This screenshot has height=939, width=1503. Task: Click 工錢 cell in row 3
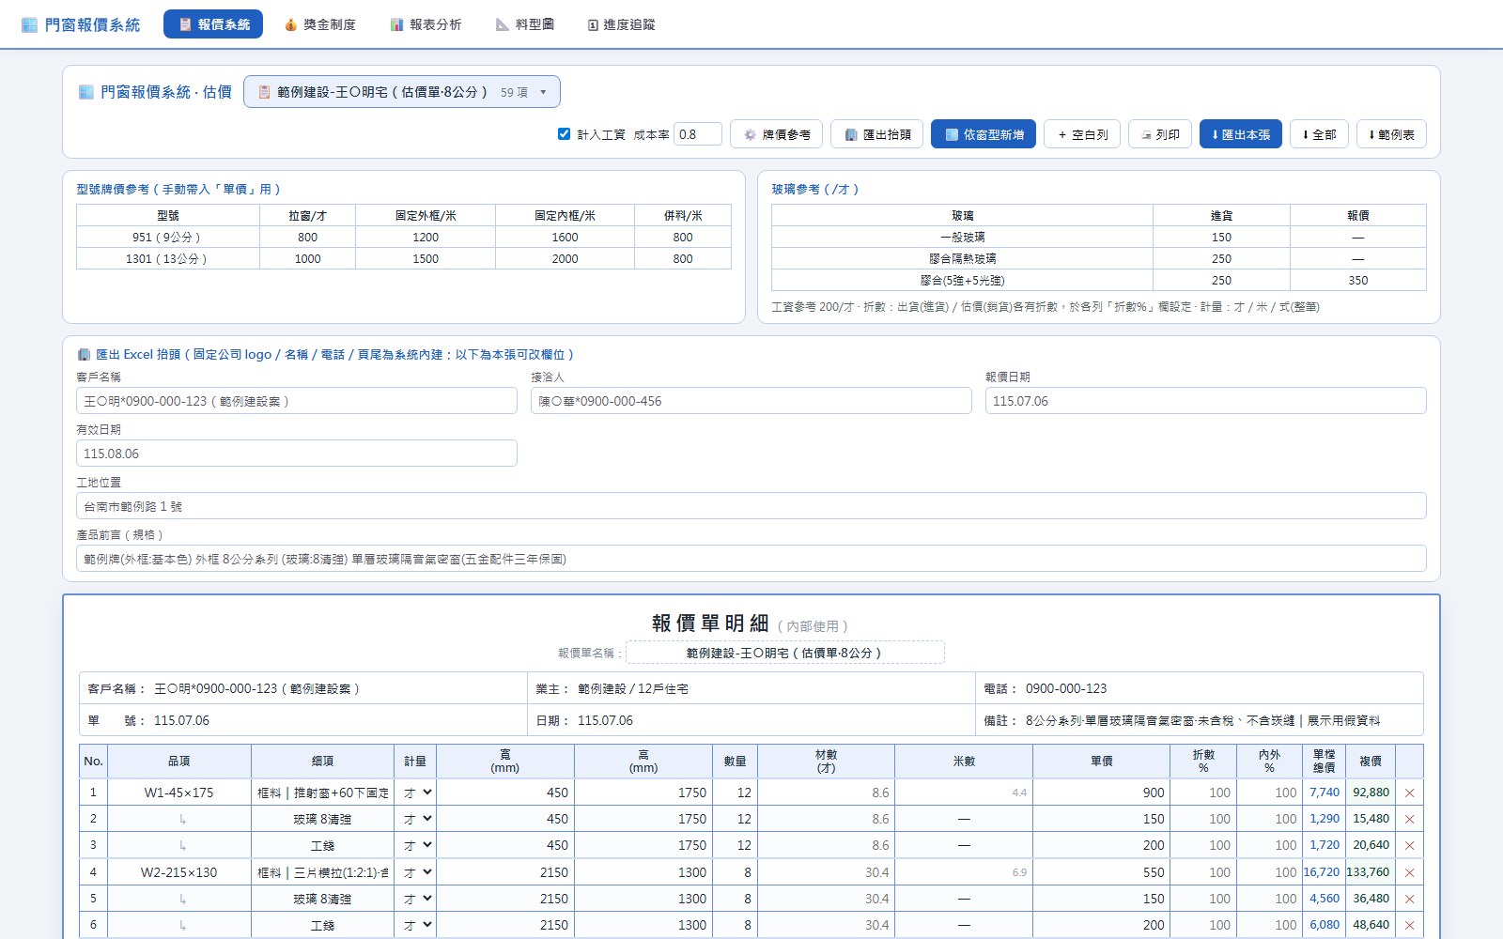click(x=322, y=845)
